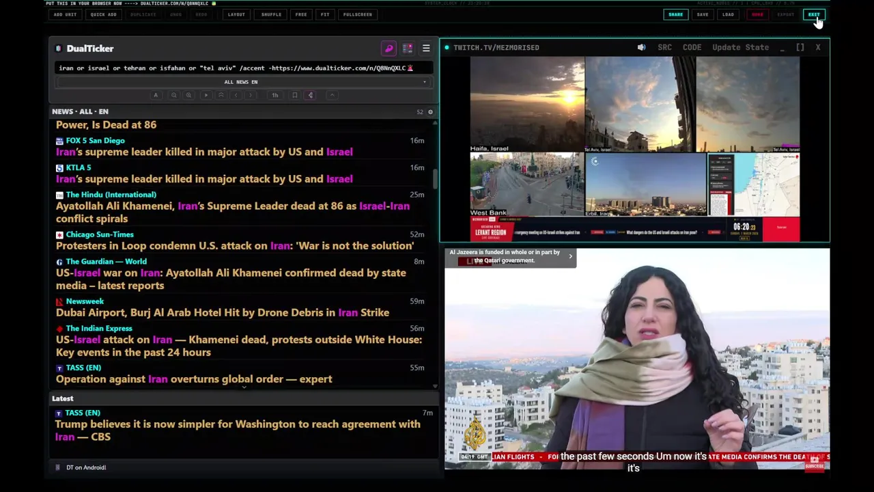Click the bookmark icon in ticker toolbar
This screenshot has height=492, width=874.
[294, 95]
